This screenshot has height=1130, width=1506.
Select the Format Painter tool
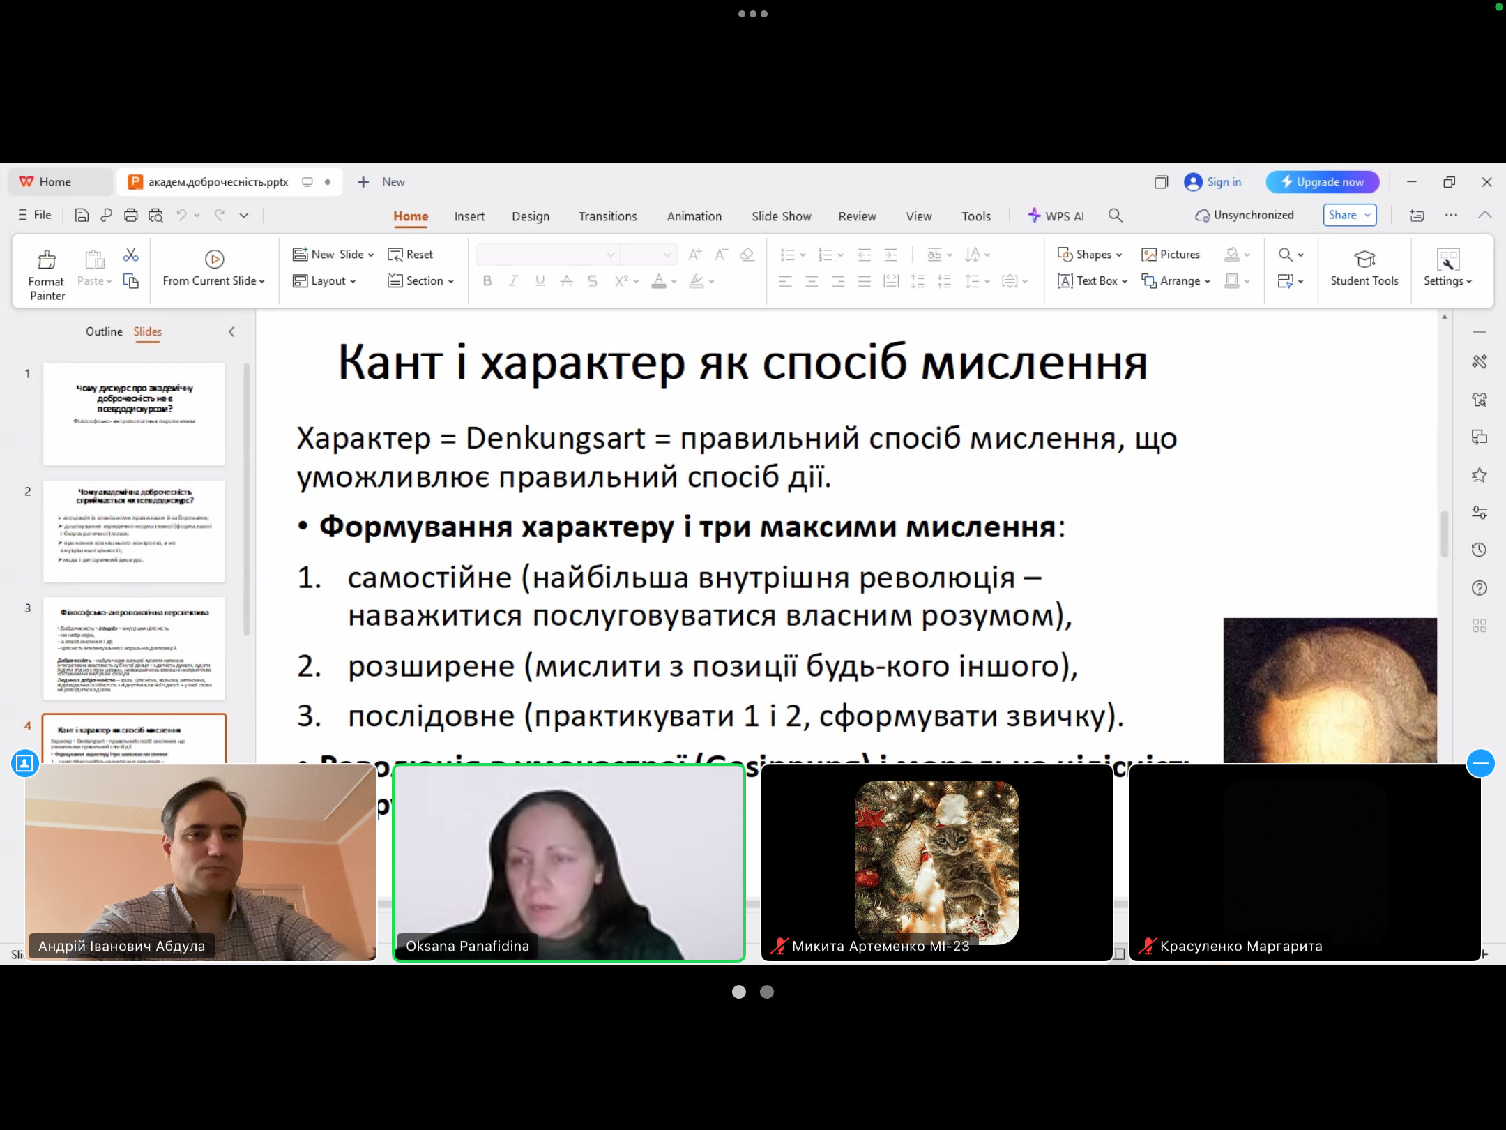click(46, 271)
